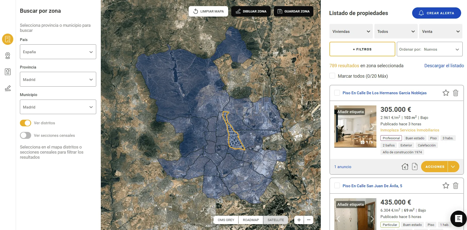Click the Descargar el listado link
The height and width of the screenshot is (230, 467).
pyautogui.click(x=444, y=65)
